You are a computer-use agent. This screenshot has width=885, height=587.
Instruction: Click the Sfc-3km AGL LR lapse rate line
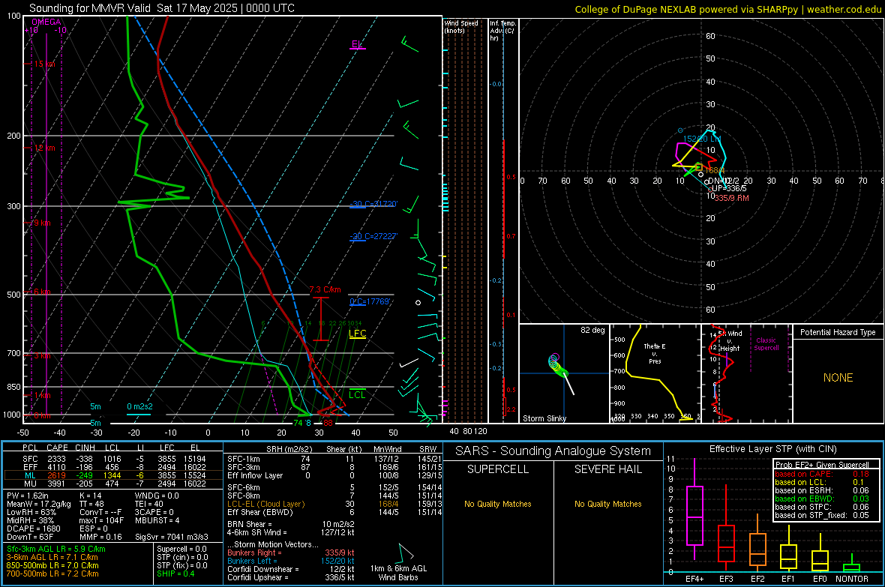coord(56,549)
